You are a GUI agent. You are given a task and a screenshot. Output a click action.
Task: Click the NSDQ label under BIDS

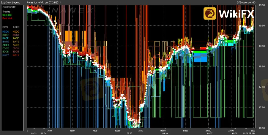tap(6, 31)
